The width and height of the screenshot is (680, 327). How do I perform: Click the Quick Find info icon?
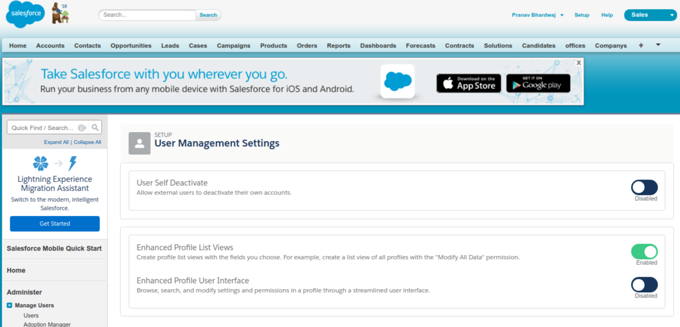81,128
